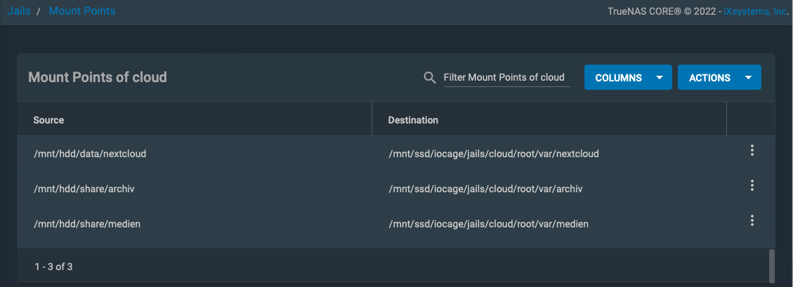Focus the Filter Mount Points of cloud field
Image resolution: width=793 pixels, height=287 pixels.
pos(506,77)
